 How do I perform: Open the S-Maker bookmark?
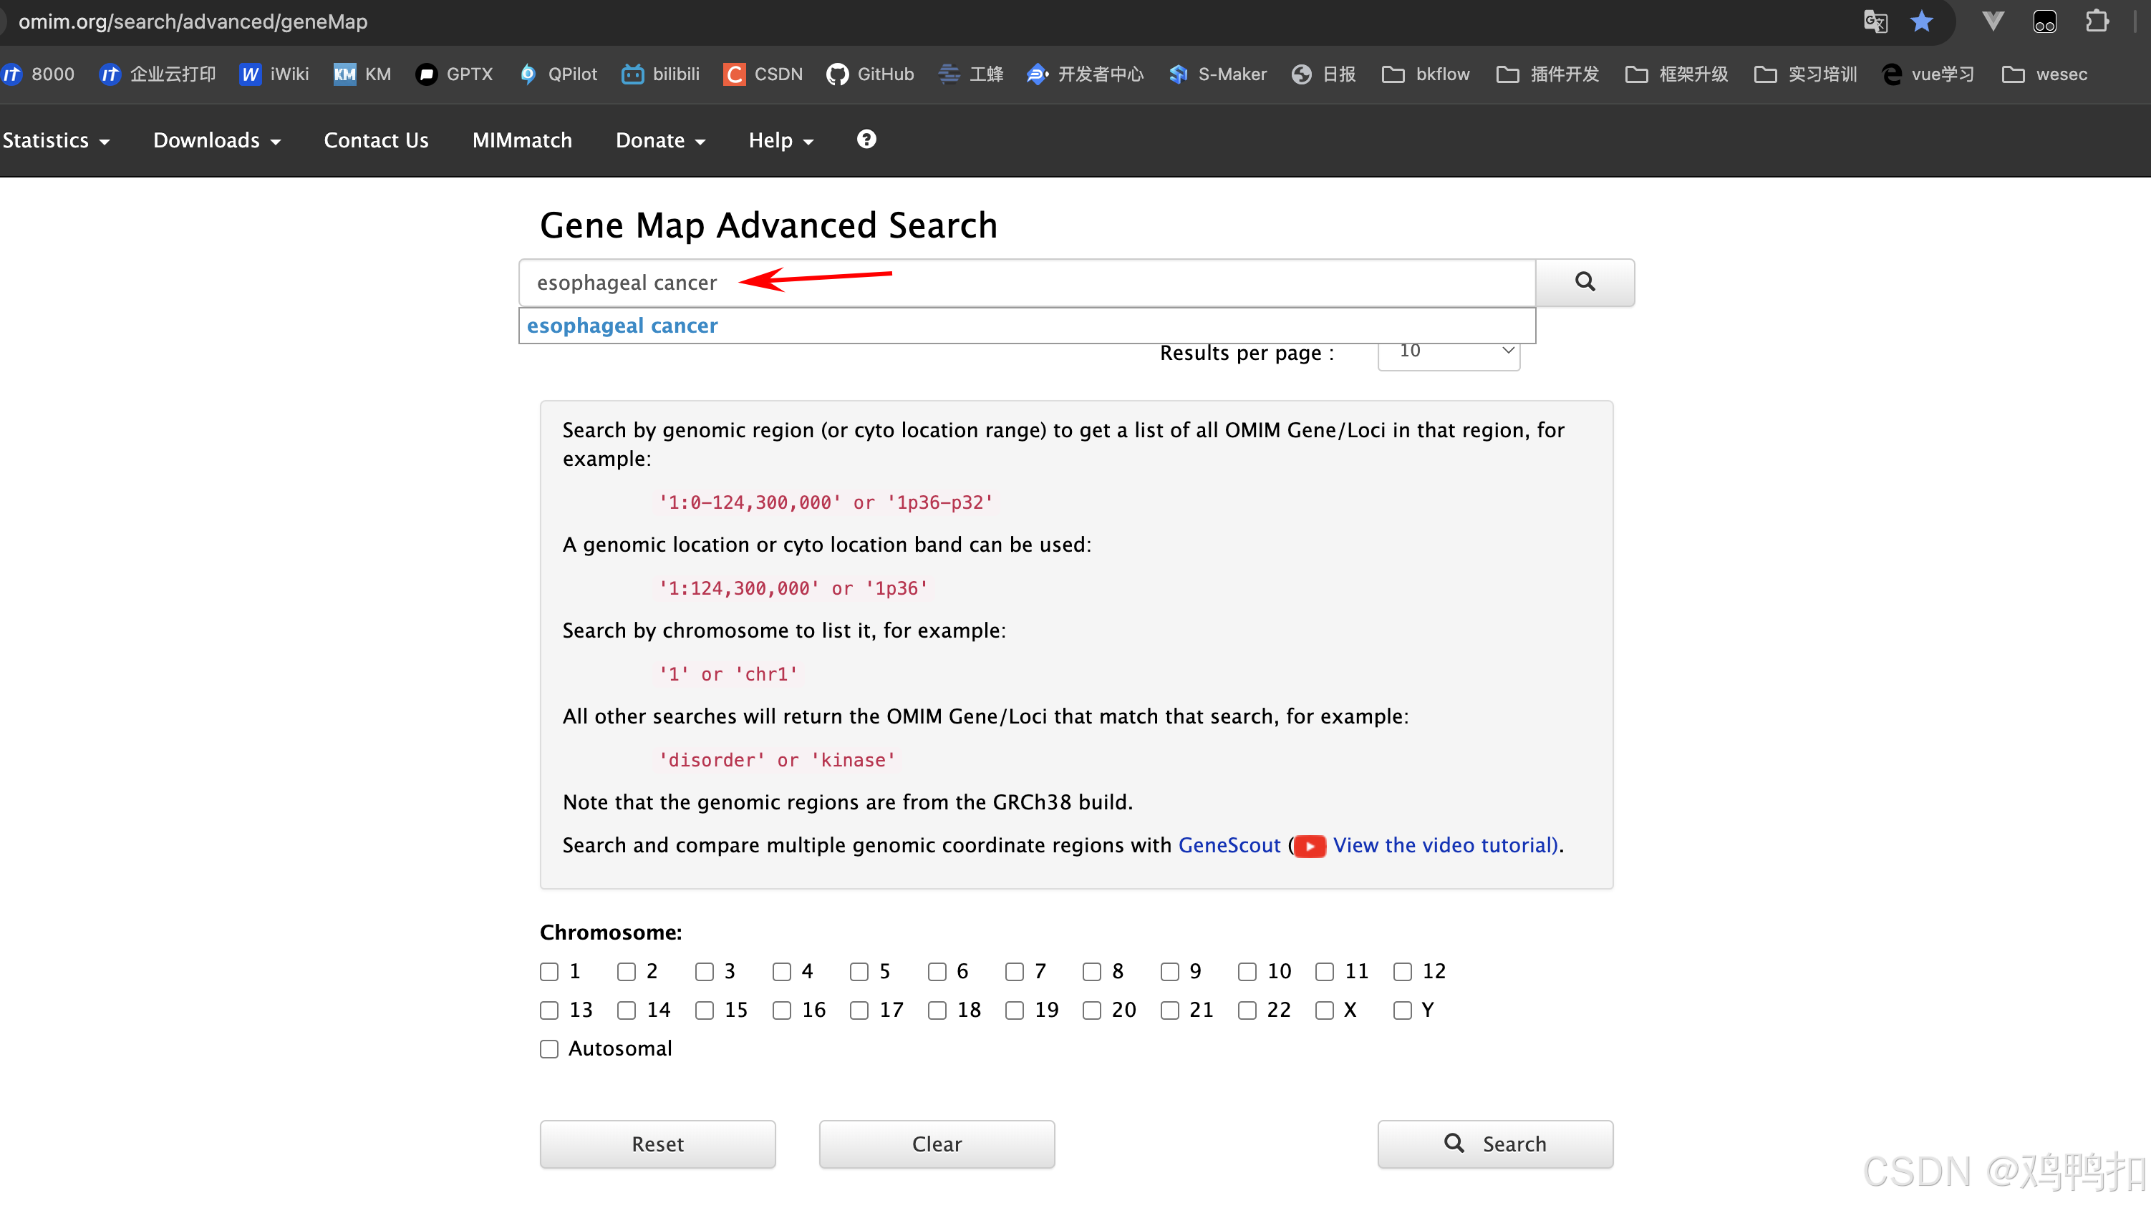pyautogui.click(x=1217, y=74)
